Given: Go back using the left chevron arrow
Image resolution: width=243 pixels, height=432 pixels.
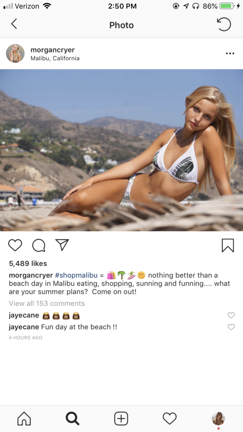Looking at the screenshot, I should (x=14, y=24).
